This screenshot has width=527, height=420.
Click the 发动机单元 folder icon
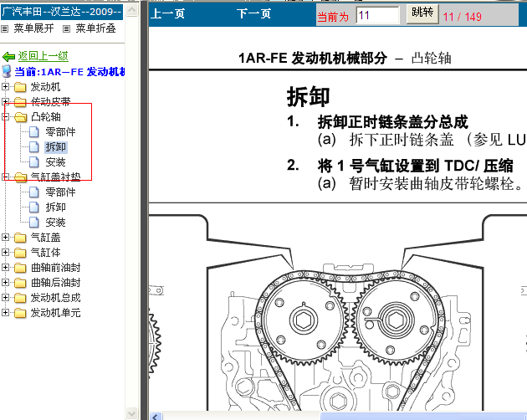(x=20, y=313)
